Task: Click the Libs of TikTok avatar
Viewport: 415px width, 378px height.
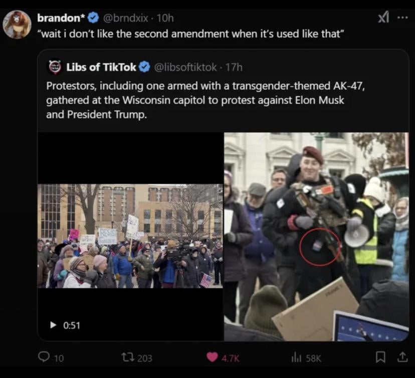Action: click(x=54, y=67)
